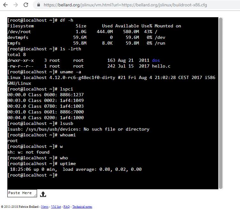
Task: Click the PCI entry '1af4:1003'
Action: 72,106
